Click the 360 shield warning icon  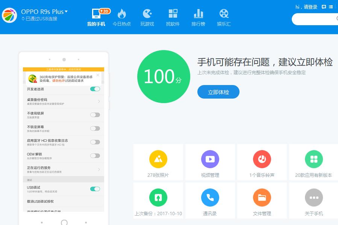point(33,79)
